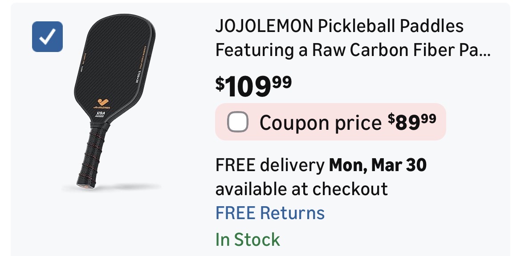The height and width of the screenshot is (256, 521).
Task: Click the $109.99 price
Action: pyautogui.click(x=254, y=87)
